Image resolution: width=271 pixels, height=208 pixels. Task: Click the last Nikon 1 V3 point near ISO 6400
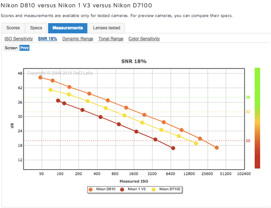pyautogui.click(x=173, y=148)
